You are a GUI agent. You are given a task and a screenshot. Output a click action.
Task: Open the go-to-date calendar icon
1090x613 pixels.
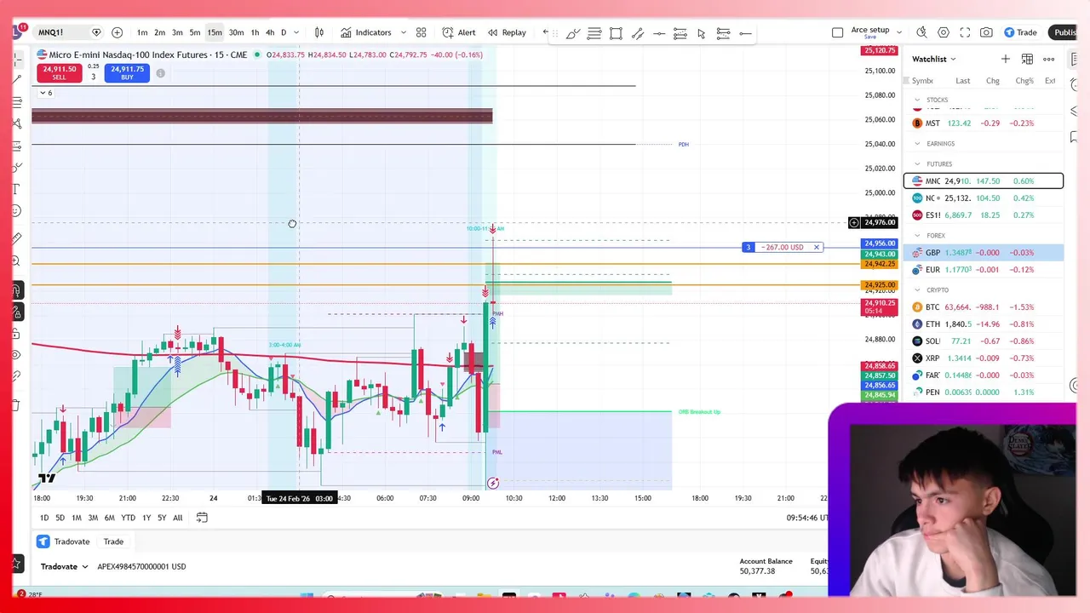click(202, 518)
